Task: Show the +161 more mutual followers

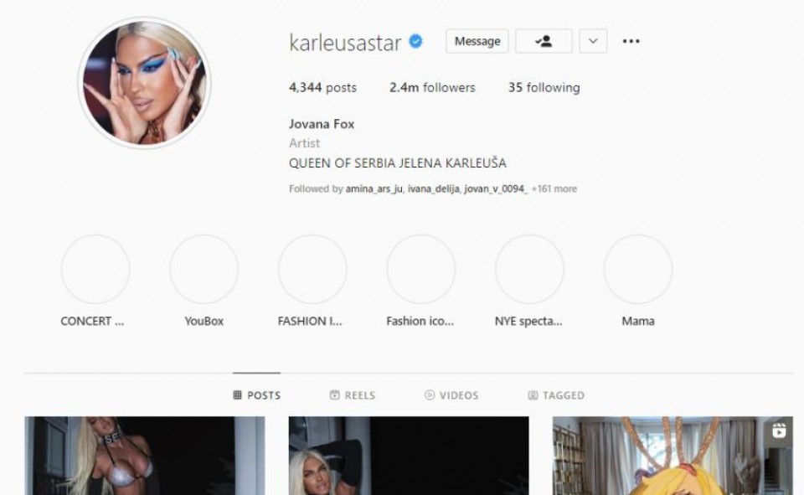Action: 554,188
